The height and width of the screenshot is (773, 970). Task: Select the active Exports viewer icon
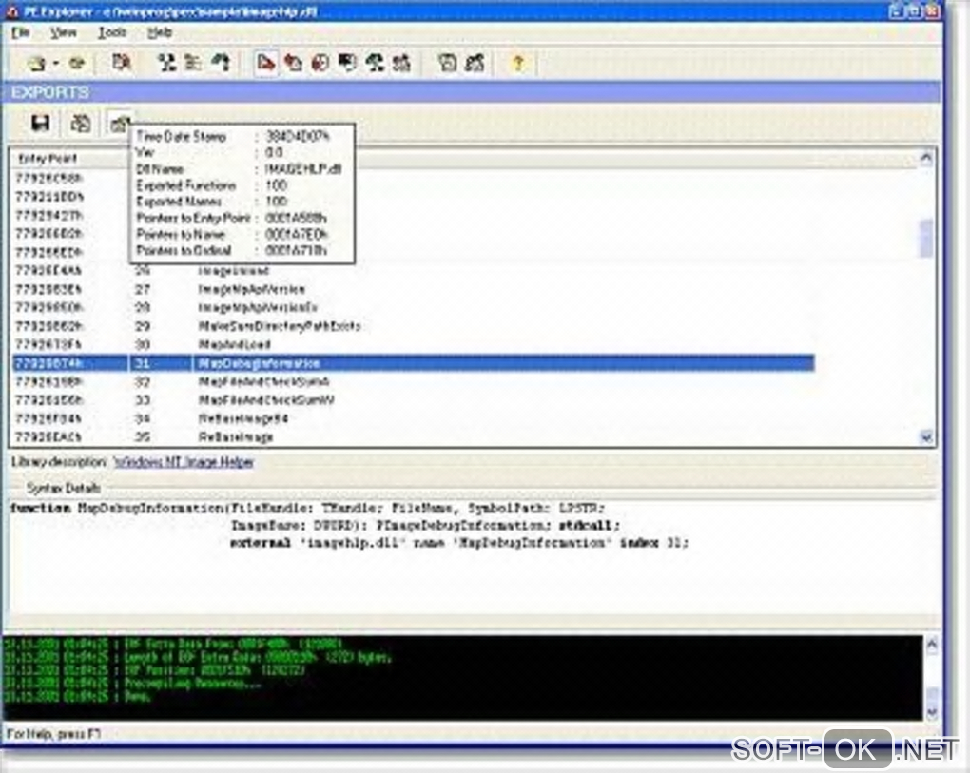tap(266, 63)
